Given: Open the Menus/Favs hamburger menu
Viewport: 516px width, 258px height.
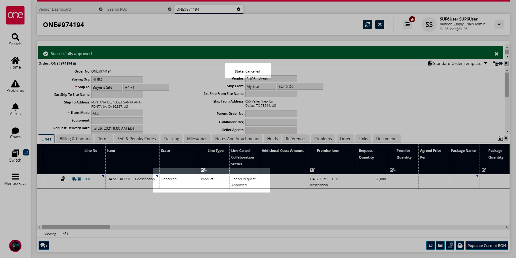Looking at the screenshot, I should pyautogui.click(x=15, y=179).
